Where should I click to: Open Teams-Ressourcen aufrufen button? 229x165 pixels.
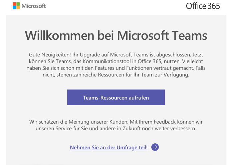click(x=116, y=97)
